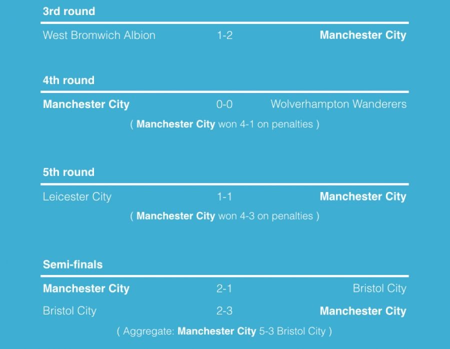Screen dimensions: 450x349
Task: Open Wolverhampton Wanderers team name
Action: 338,104
